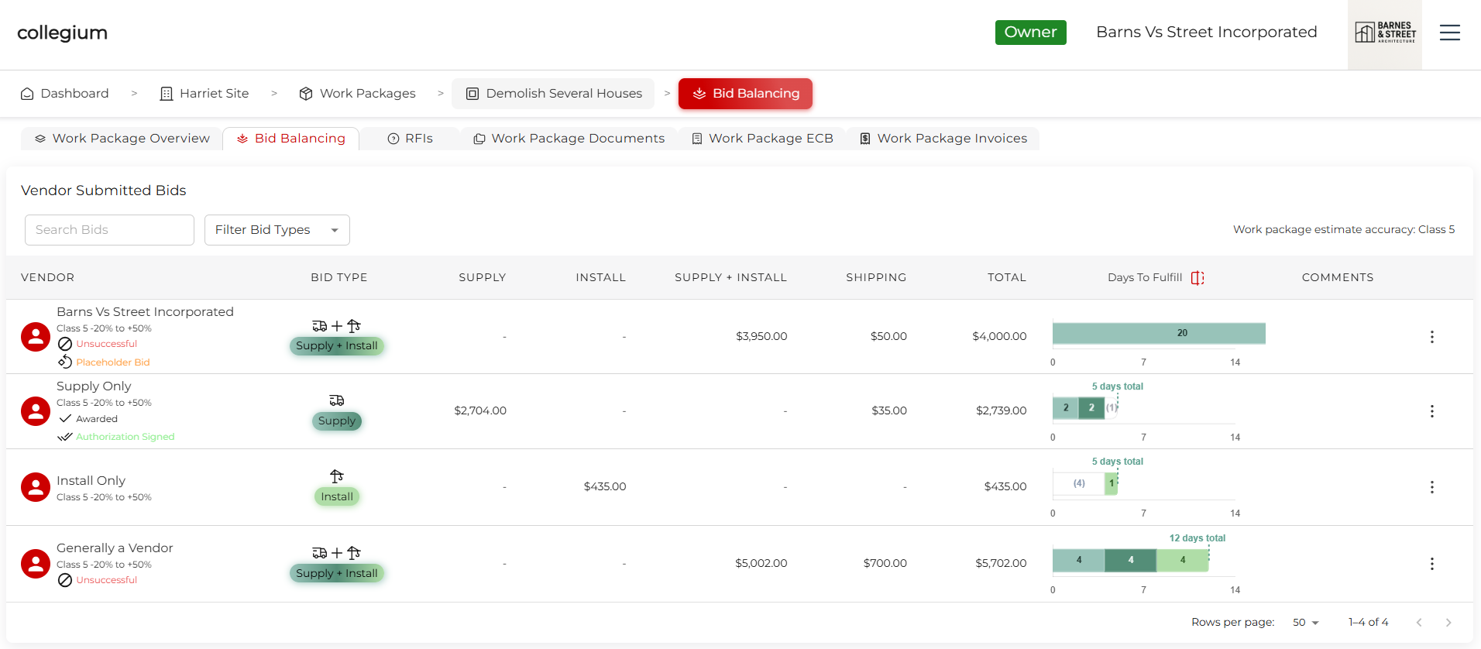Sort by TOTAL column header
The height and width of the screenshot is (649, 1481).
(x=1007, y=278)
